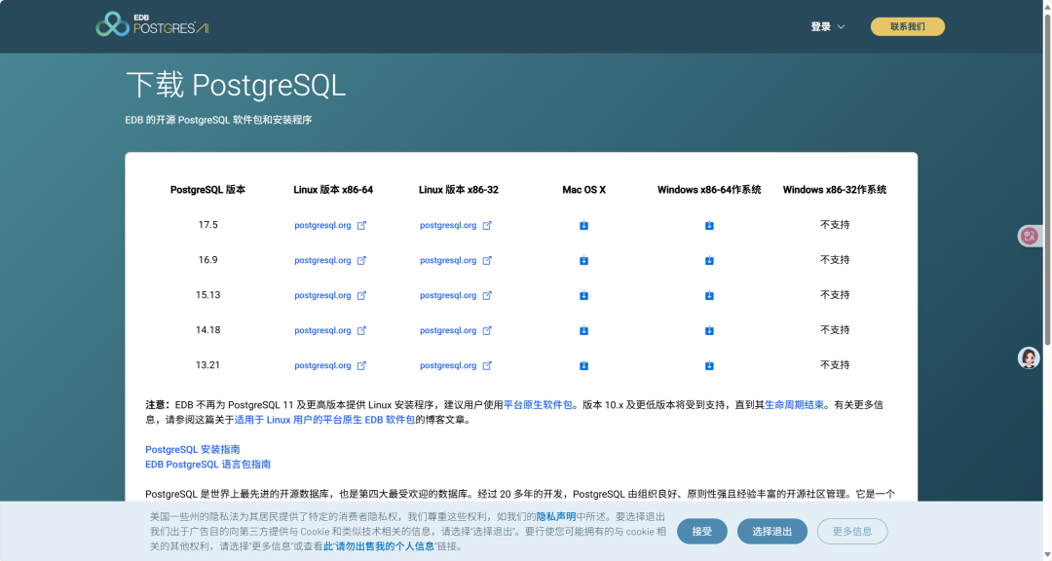
Task: Click external-link icon for 13.21 Linux x86-64
Action: pos(361,366)
